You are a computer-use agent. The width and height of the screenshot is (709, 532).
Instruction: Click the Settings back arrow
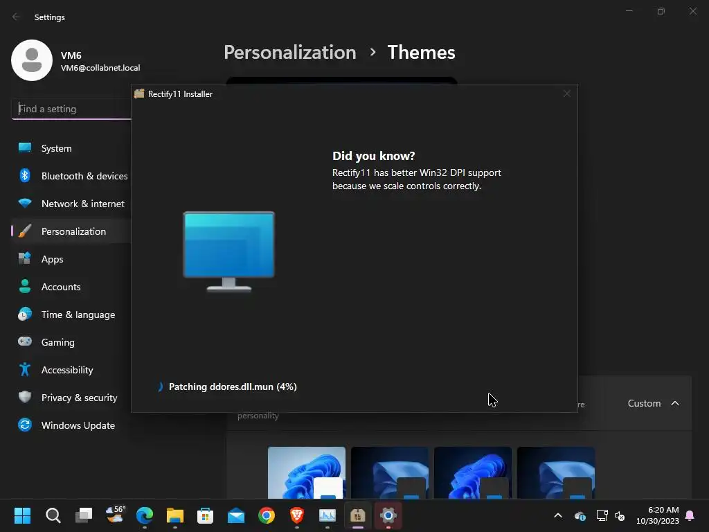pyautogui.click(x=17, y=17)
